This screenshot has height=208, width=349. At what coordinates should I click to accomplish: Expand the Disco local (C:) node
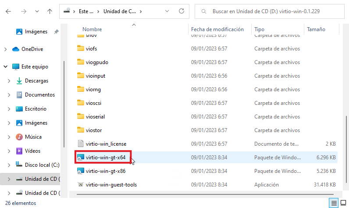tap(9, 165)
